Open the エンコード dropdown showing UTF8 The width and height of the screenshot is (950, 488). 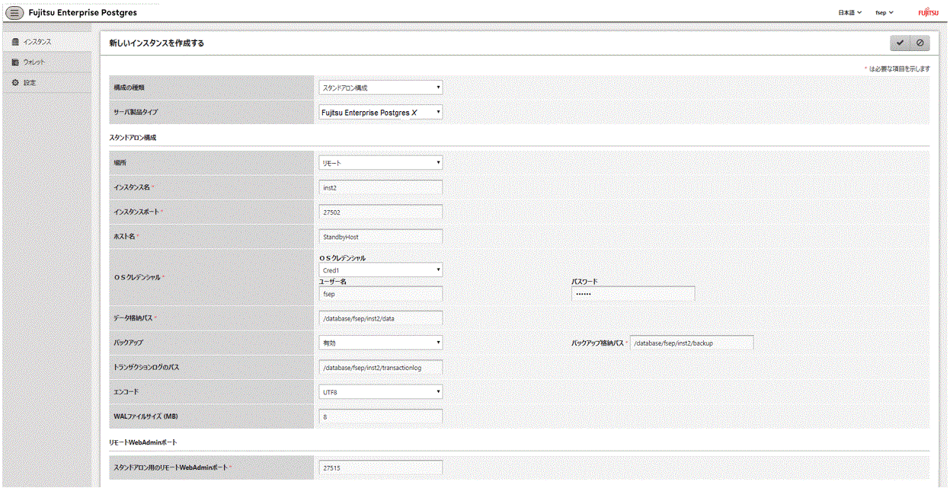coord(381,391)
